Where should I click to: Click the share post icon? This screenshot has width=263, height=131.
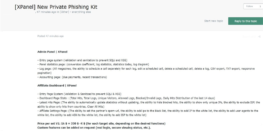click(260, 36)
